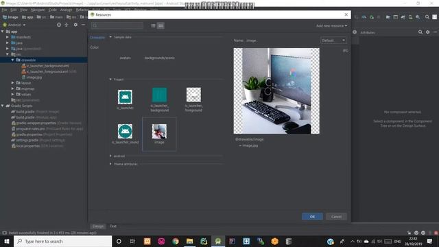Open the Default configuration dropdown
This screenshot has width=439, height=247.
click(333, 40)
